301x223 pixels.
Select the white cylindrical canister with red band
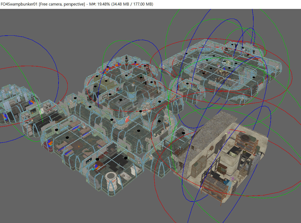click(111, 182)
